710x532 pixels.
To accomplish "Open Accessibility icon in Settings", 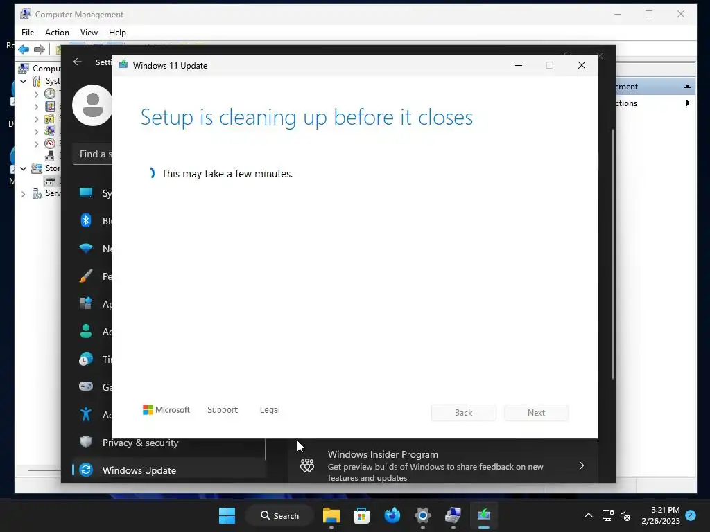I will coord(85,414).
